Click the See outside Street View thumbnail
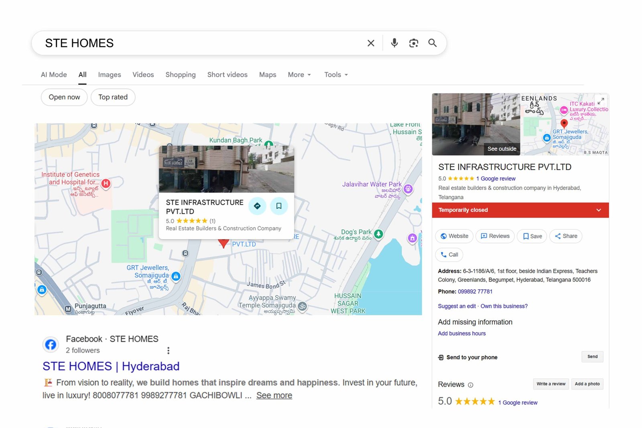The height and width of the screenshot is (428, 642). point(476,124)
